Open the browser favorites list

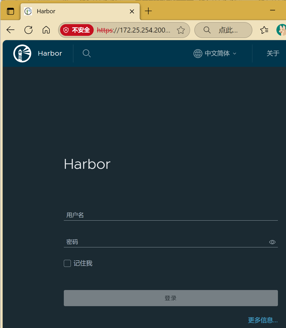coord(264,30)
